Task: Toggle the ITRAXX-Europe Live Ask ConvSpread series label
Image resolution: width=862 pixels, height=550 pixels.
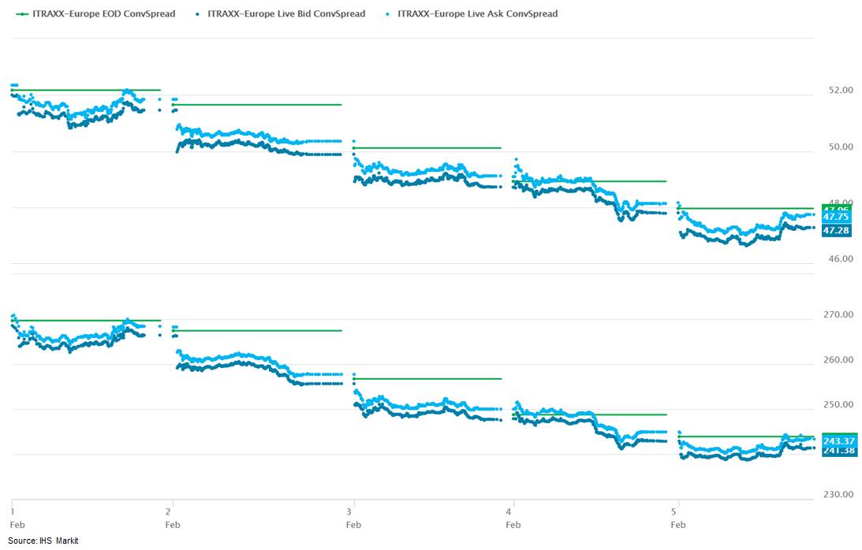Action: (x=478, y=14)
